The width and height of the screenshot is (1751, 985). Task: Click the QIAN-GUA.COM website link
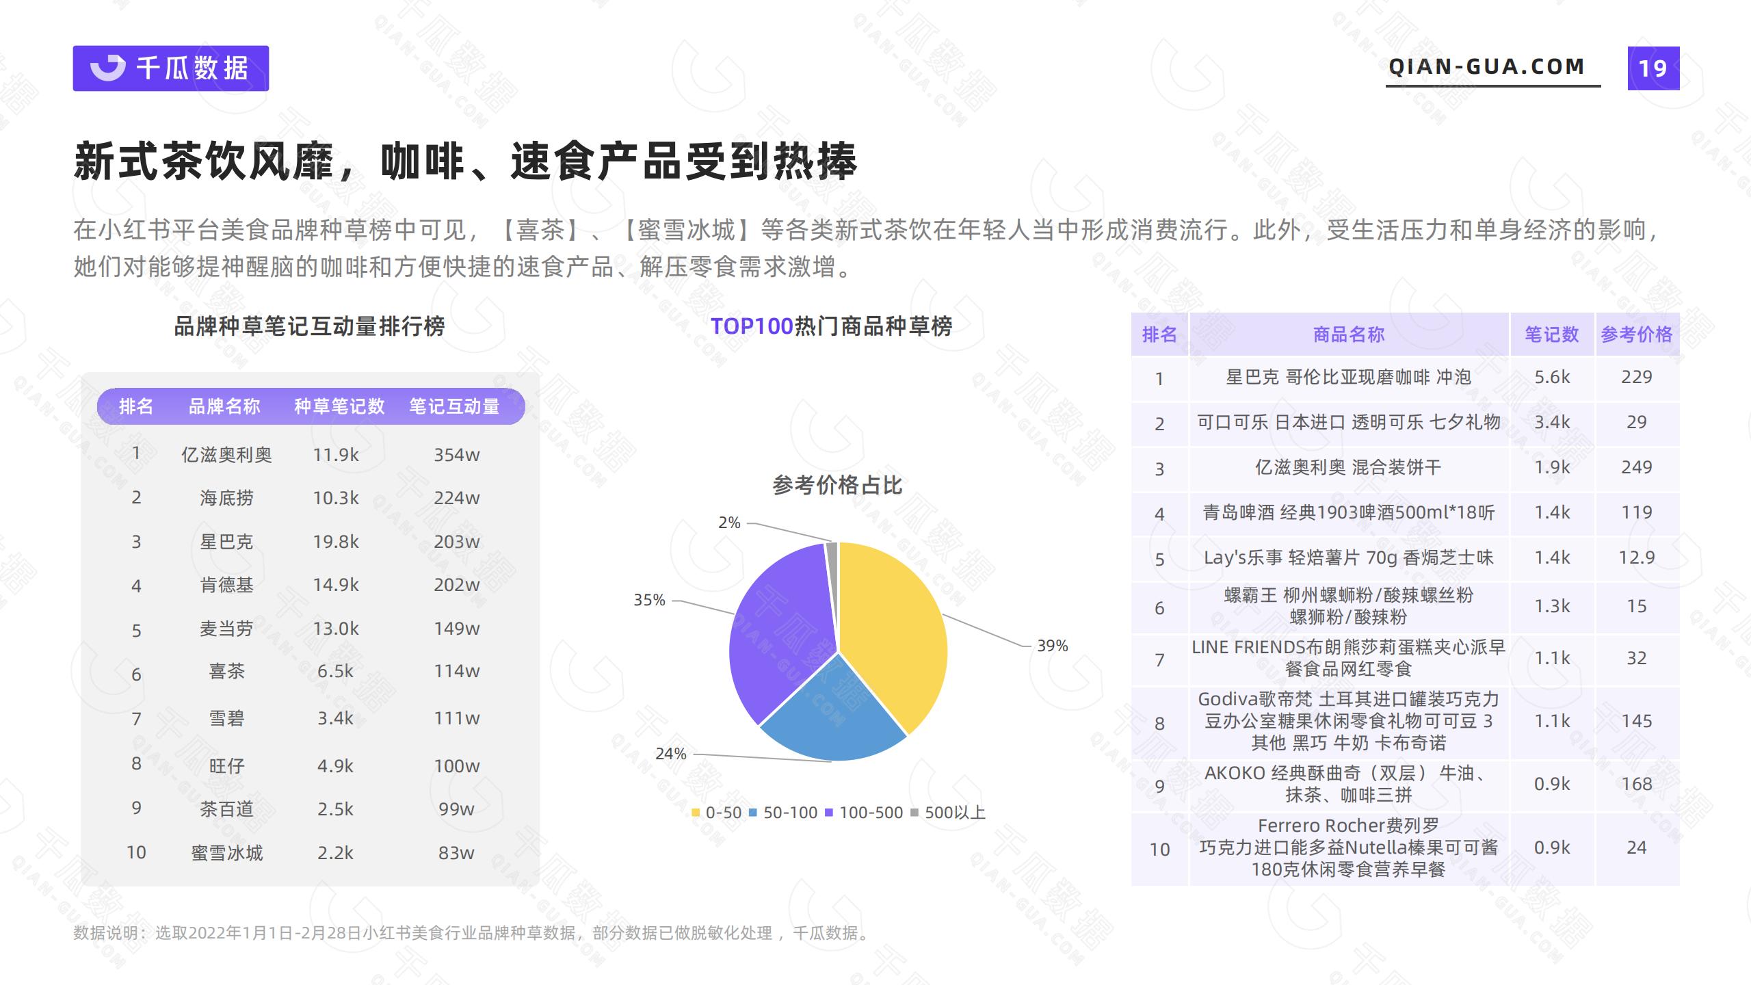pyautogui.click(x=1487, y=67)
